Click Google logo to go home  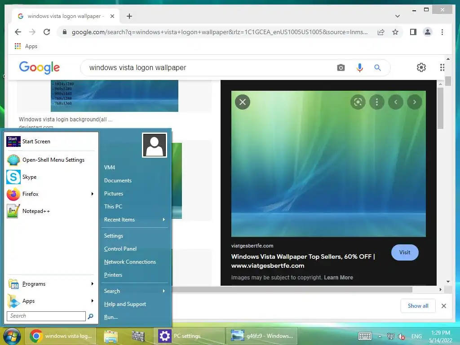pyautogui.click(x=40, y=68)
